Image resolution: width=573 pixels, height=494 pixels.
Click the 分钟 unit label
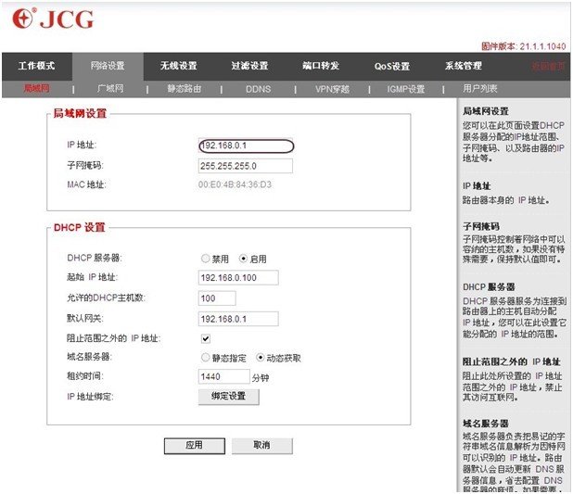261,378
